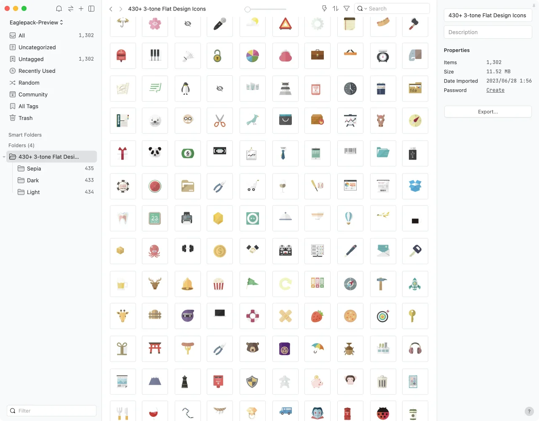Open the Eaglepack-Preview library dropdown
539x421 pixels.
click(36, 22)
